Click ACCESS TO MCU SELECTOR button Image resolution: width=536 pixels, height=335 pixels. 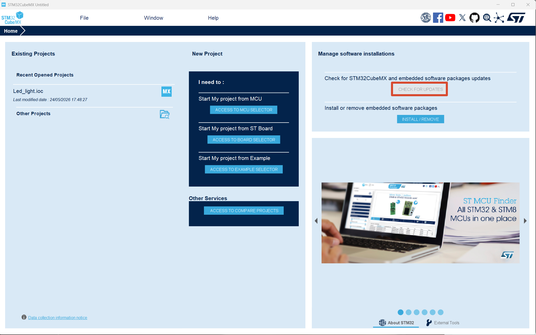pyautogui.click(x=244, y=110)
